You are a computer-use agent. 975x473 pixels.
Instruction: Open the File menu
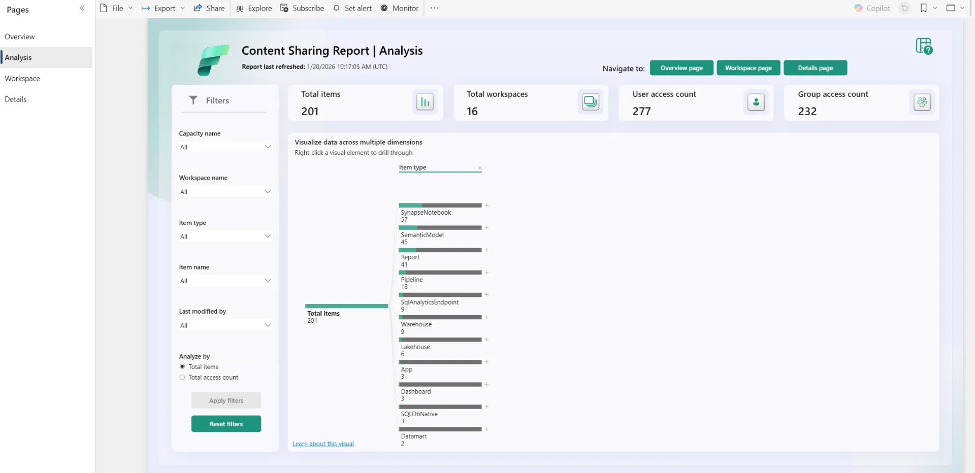(117, 8)
